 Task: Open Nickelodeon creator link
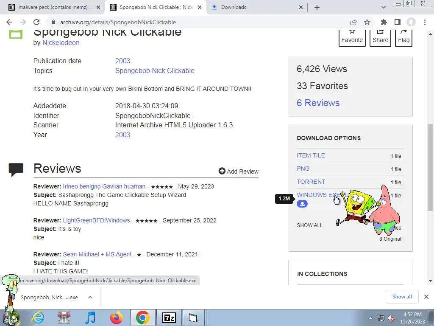(x=61, y=43)
